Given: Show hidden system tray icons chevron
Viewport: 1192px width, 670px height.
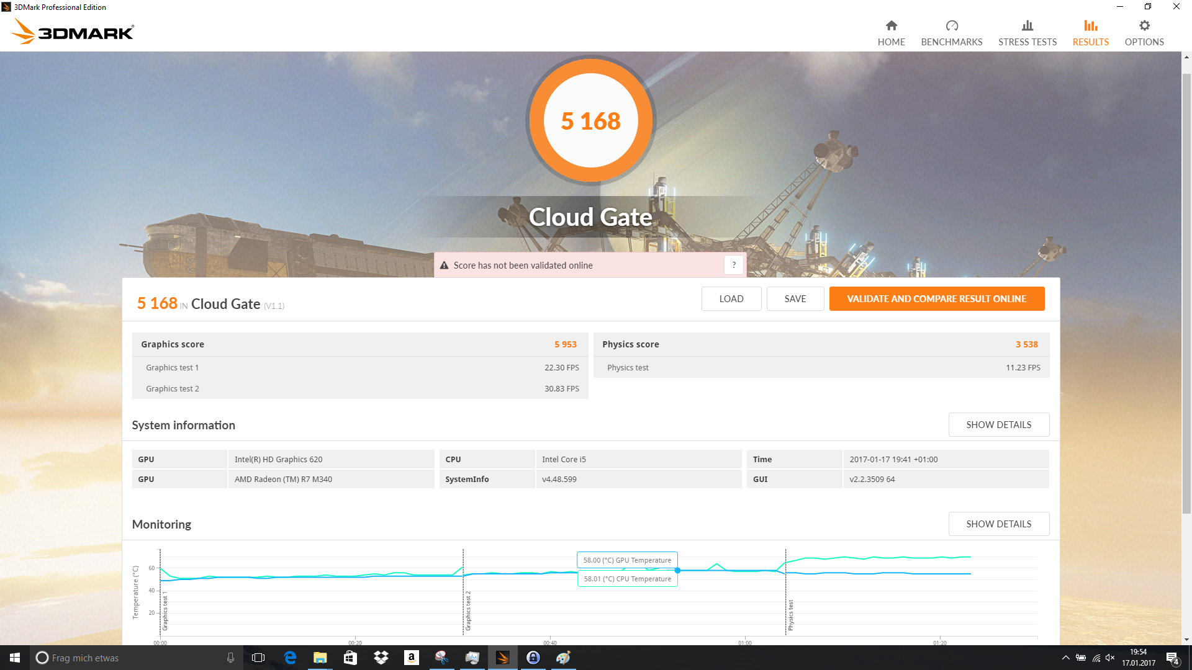Looking at the screenshot, I should 1065,658.
